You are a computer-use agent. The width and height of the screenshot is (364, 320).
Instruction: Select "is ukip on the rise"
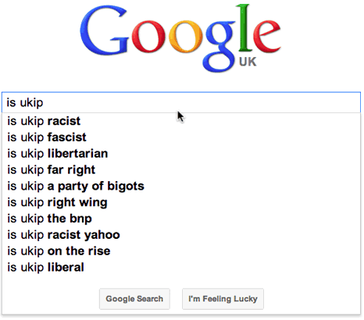181,251
